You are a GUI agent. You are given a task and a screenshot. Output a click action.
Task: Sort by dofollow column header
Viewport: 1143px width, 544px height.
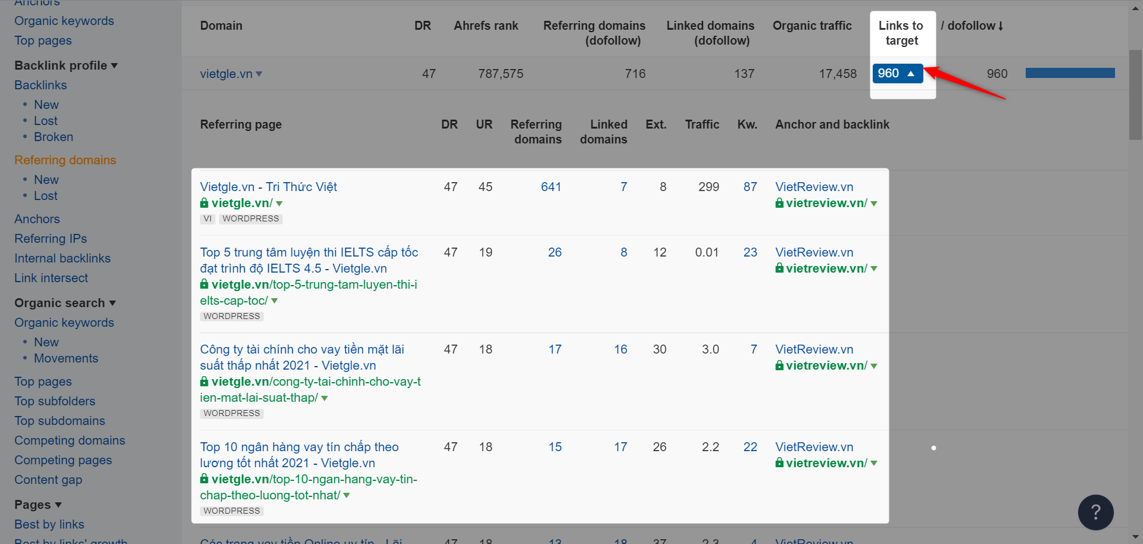click(x=972, y=26)
